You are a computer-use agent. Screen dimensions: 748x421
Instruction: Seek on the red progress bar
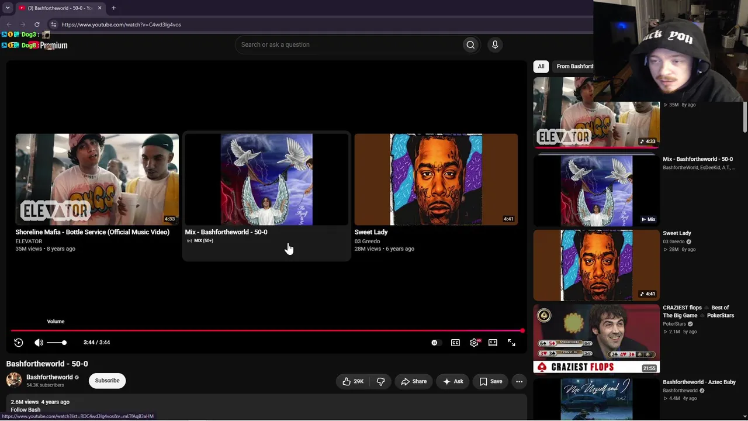[266, 331]
